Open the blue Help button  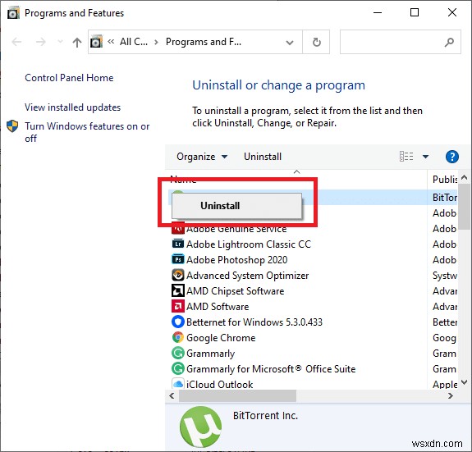[x=451, y=157]
